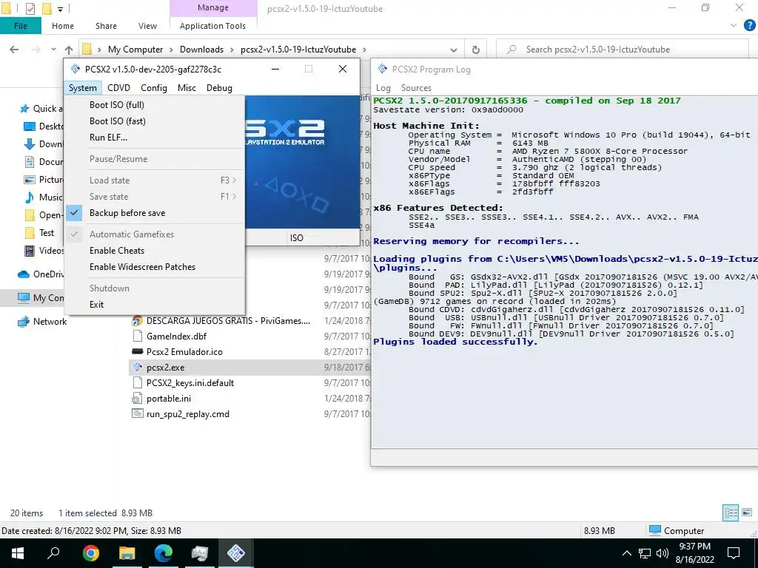Select the Pcsx2 Emulador.ico file icon
Screen dimensions: 758x568
(x=138, y=352)
